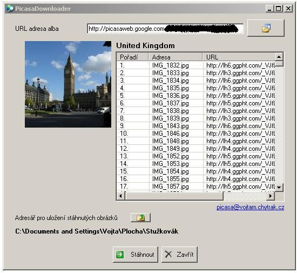Sort by the Adresa column header
The height and width of the screenshot is (273, 297).
[175, 57]
